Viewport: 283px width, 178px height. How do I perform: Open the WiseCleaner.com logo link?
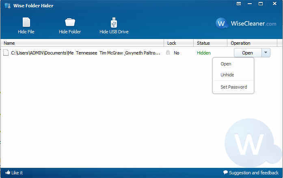coord(246,23)
